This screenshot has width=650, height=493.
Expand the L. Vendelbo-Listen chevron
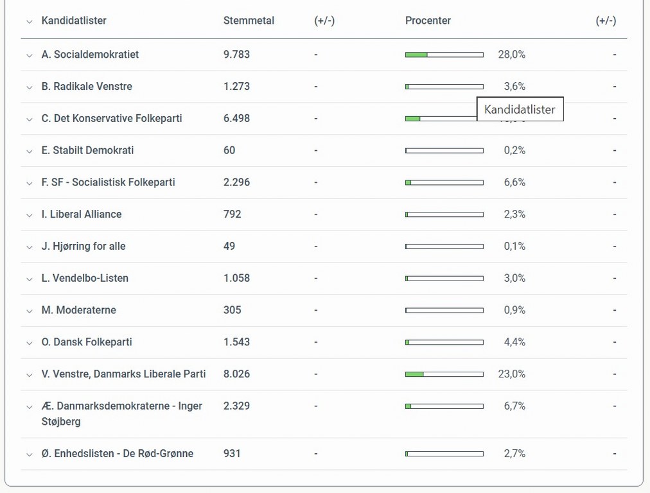click(x=29, y=279)
